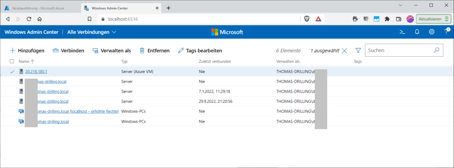Click PC icon in localhost – erhöhte Rechte row
The height and width of the screenshot is (168, 454).
click(x=21, y=111)
